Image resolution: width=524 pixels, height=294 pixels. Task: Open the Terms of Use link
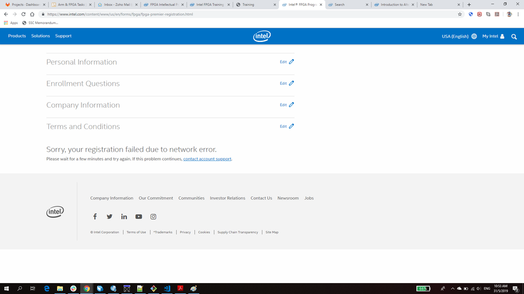coord(136,232)
